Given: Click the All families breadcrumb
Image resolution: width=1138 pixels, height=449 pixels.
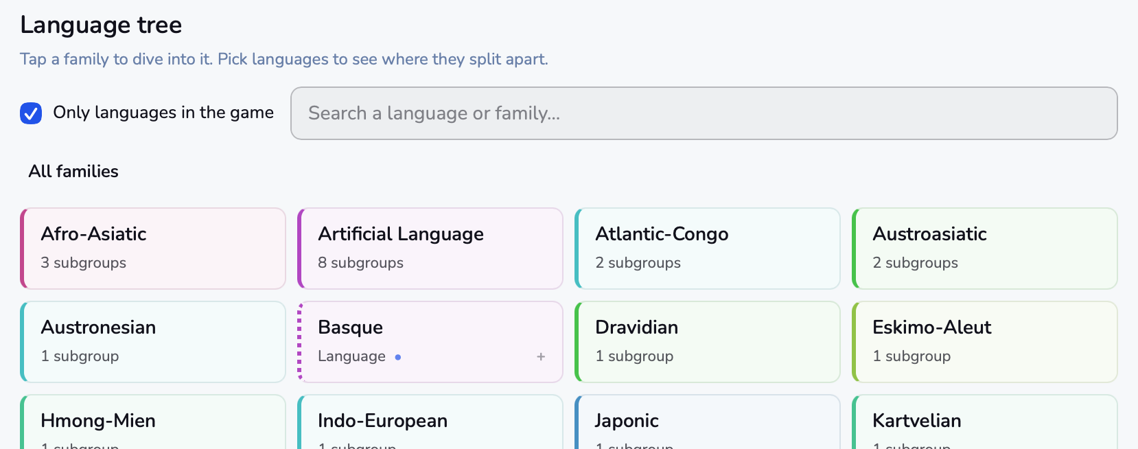Looking at the screenshot, I should (x=73, y=171).
